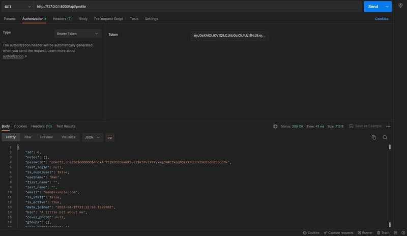
Task: Open the Help icon in status bar
Action: 403,232
